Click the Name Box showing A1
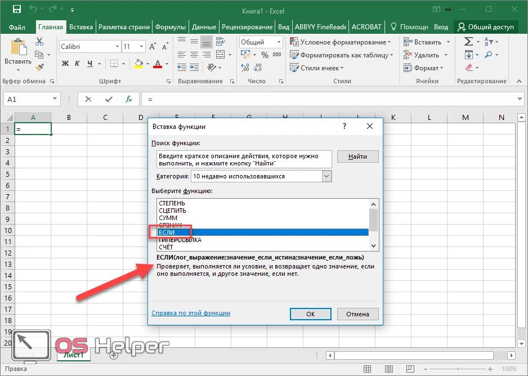The image size is (528, 376). click(x=32, y=99)
